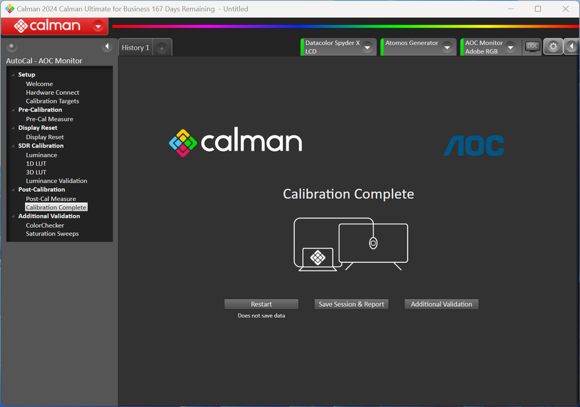Open the AOC Monitor Adobe RGB display dropdown
This screenshot has width=580, height=407.
(511, 47)
